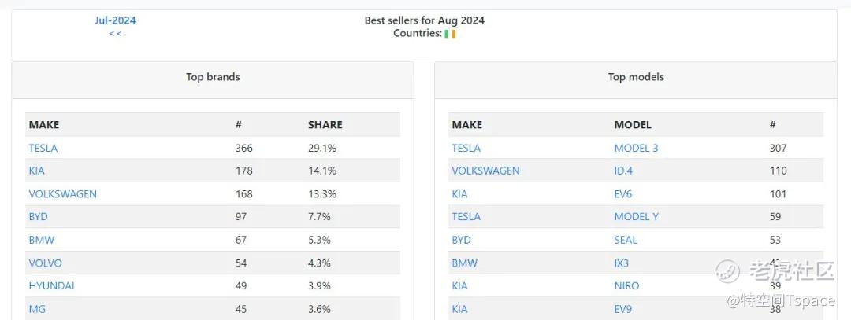Select the HYUNDAI brand link
This screenshot has width=851, height=320.
click(x=52, y=285)
